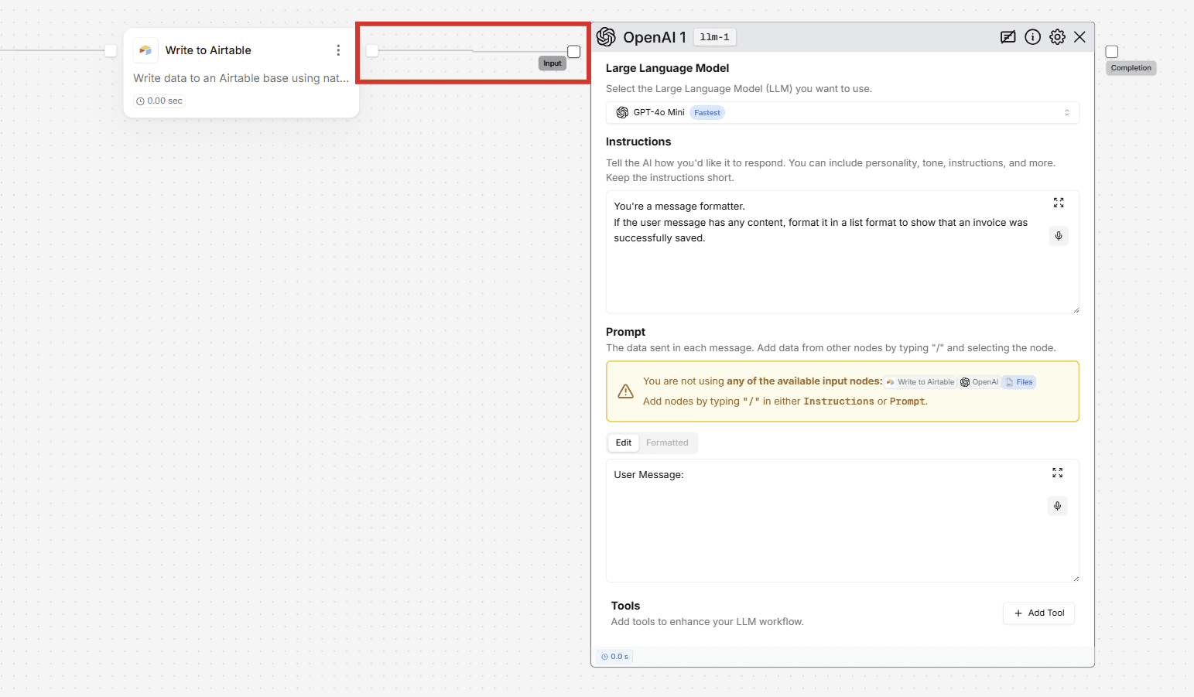Image resolution: width=1194 pixels, height=697 pixels.
Task: Click the OpenAI chip in the warning
Action: pyautogui.click(x=979, y=382)
